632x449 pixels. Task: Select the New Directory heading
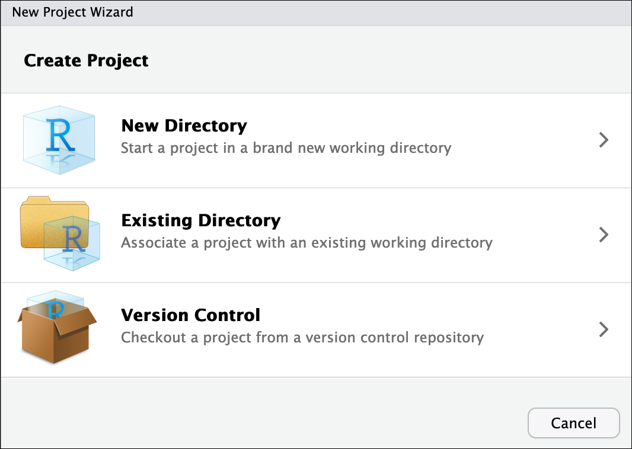184,126
